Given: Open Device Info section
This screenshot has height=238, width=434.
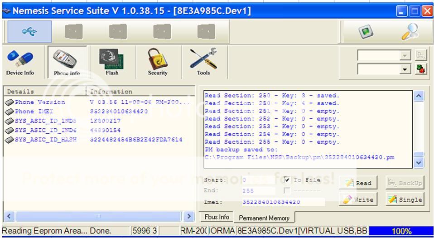Looking at the screenshot, I should [x=20, y=63].
